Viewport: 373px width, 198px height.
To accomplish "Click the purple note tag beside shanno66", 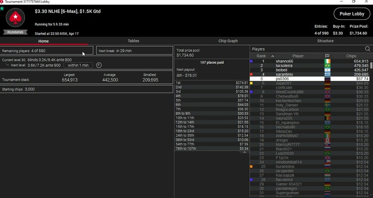I will [x=251, y=61].
